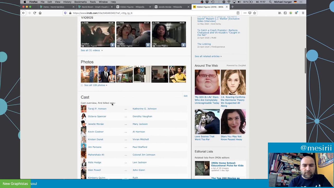The width and height of the screenshot is (334, 188).
Task: Open the Firefox library icon
Action: click(280, 13)
